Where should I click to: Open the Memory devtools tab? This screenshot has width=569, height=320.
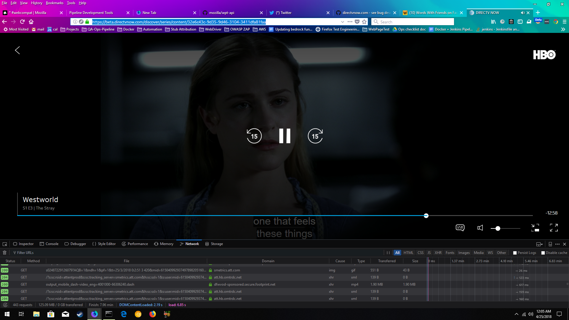click(x=164, y=244)
